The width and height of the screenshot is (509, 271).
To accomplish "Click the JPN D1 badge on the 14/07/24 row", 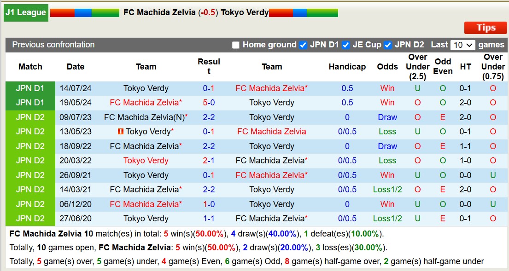I will [x=29, y=88].
